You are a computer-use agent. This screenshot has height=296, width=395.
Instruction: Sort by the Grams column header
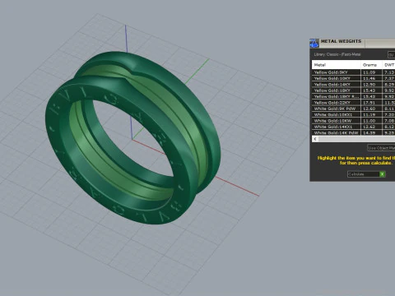point(371,65)
